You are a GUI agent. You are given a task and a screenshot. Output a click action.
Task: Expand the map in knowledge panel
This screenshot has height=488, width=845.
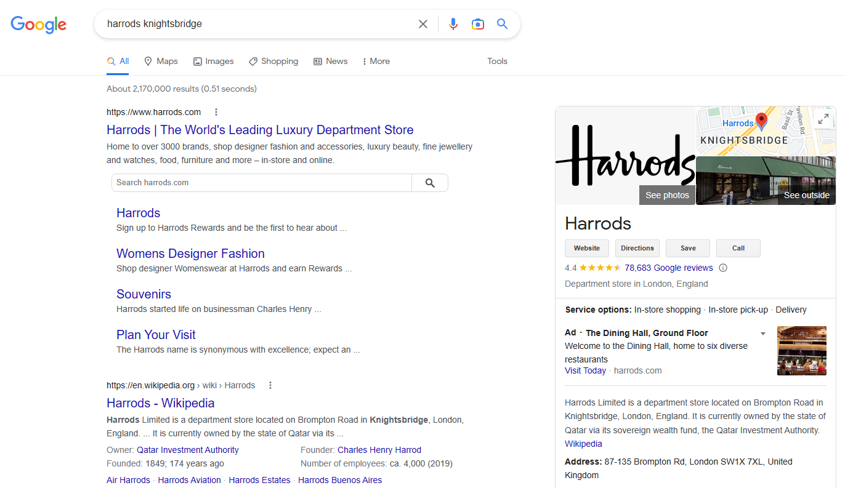pyautogui.click(x=823, y=119)
